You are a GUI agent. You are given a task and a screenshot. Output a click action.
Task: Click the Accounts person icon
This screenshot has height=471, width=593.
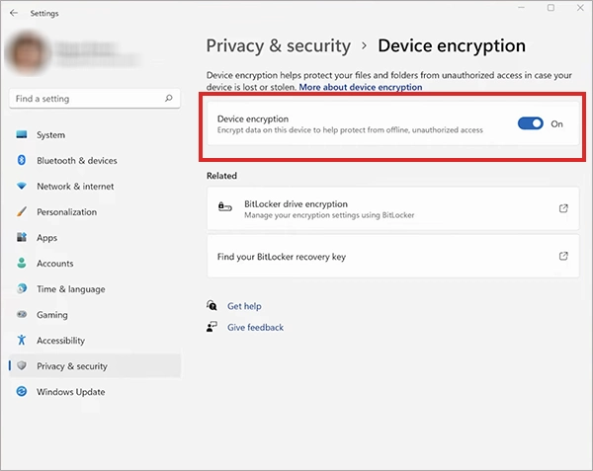22,263
